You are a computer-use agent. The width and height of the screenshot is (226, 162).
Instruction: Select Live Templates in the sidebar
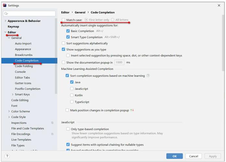click(21, 140)
